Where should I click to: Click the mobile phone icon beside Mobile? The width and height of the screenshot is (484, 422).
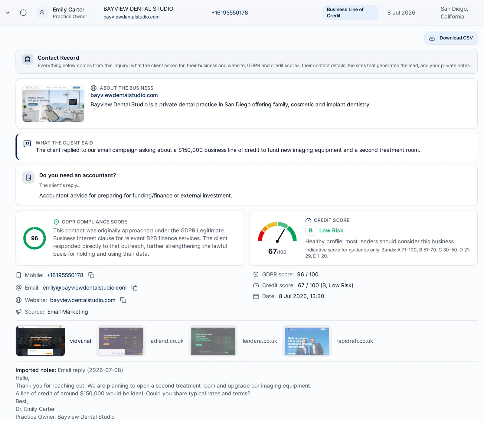[18, 275]
